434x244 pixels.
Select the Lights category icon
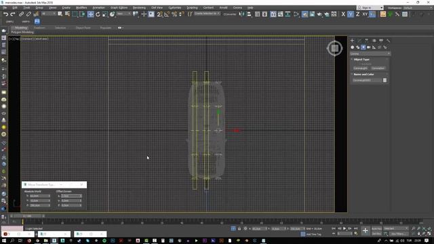click(x=363, y=47)
